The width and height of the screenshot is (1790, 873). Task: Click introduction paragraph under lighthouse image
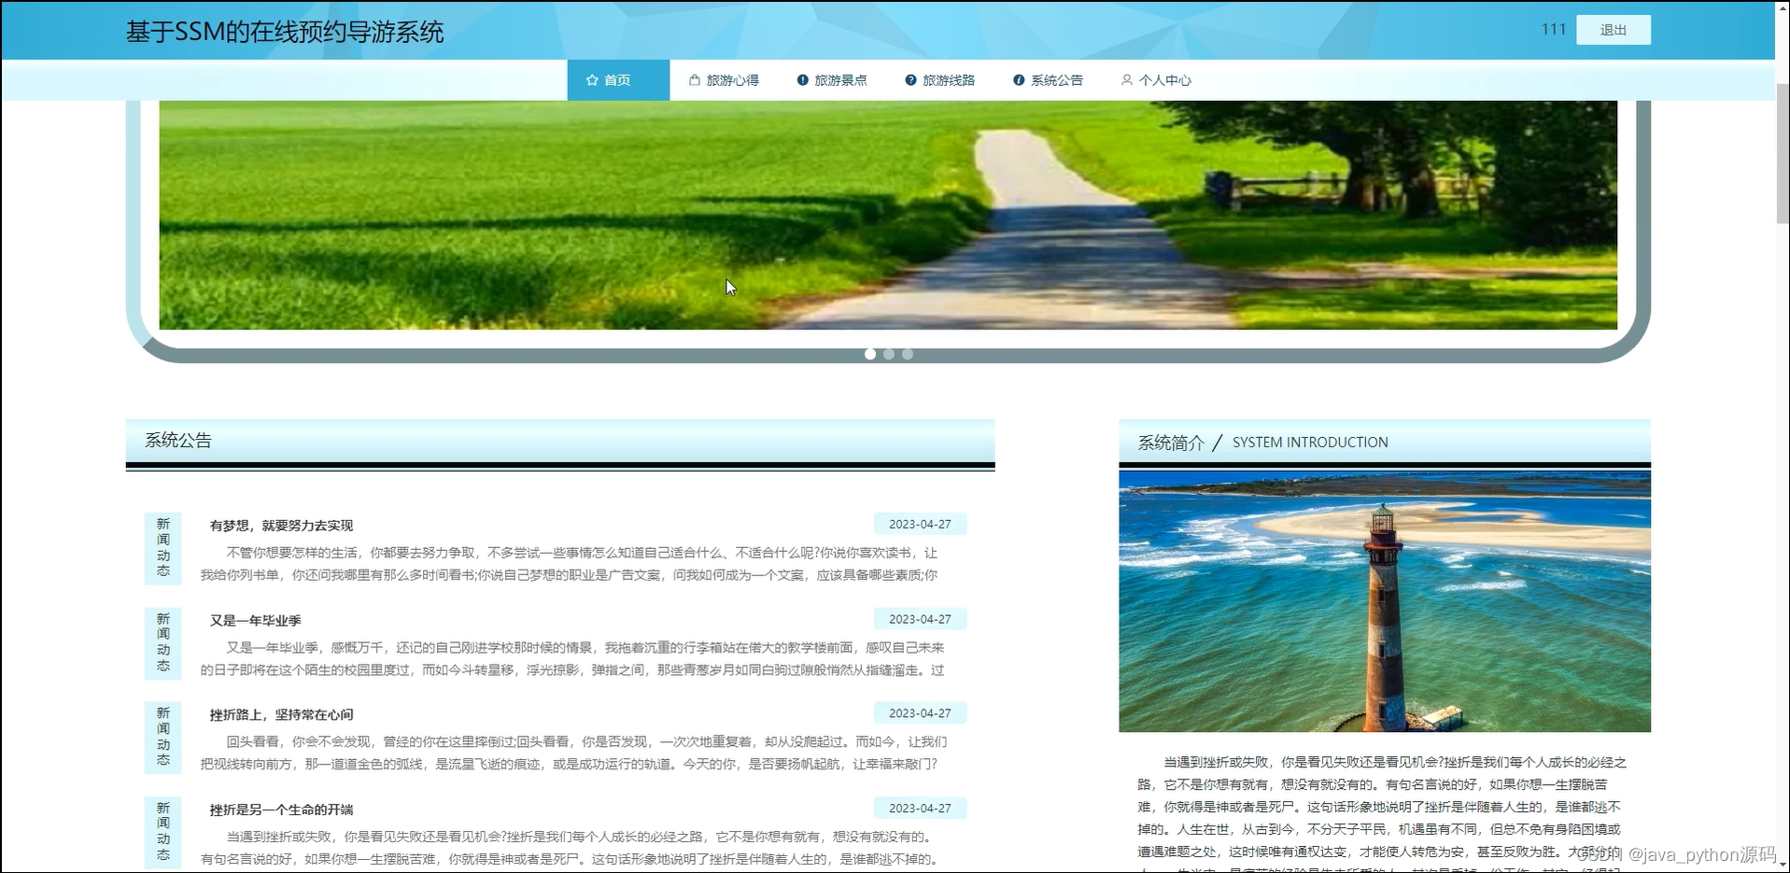pos(1382,812)
